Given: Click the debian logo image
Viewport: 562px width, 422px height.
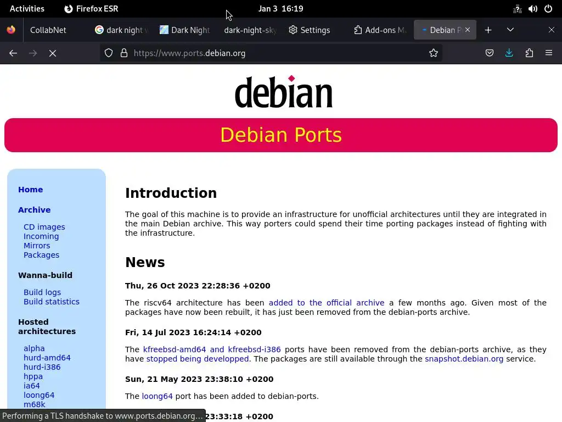Looking at the screenshot, I should click(284, 92).
